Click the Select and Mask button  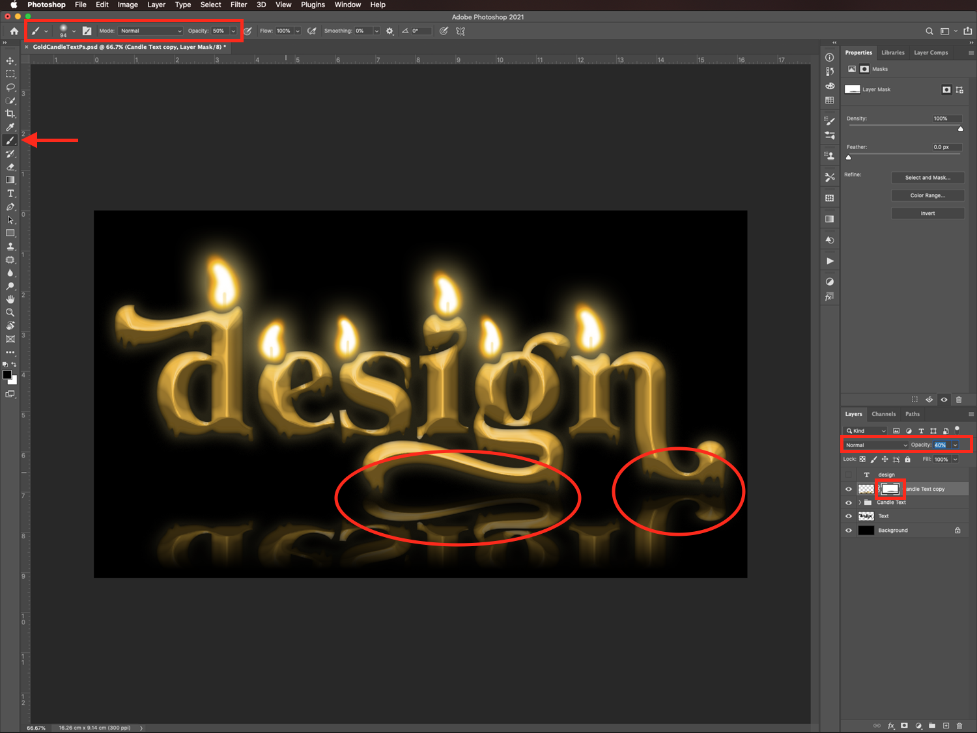pyautogui.click(x=927, y=178)
